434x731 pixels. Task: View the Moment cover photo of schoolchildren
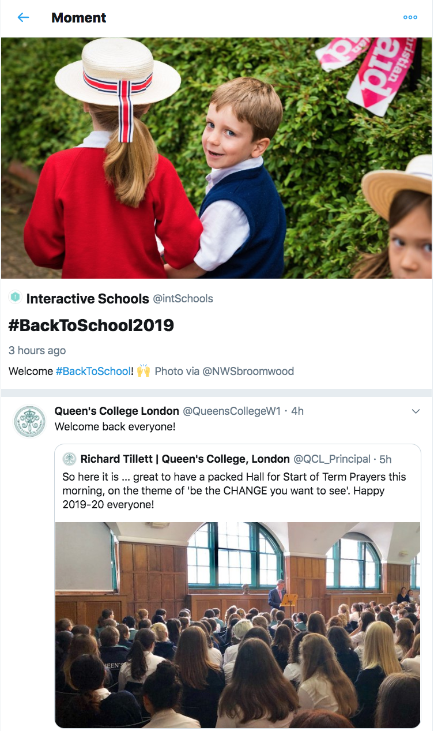tap(217, 158)
